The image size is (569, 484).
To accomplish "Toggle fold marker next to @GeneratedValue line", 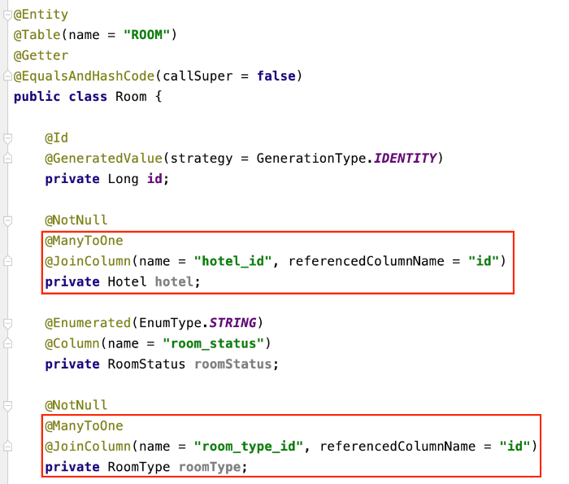I will [x=7, y=159].
